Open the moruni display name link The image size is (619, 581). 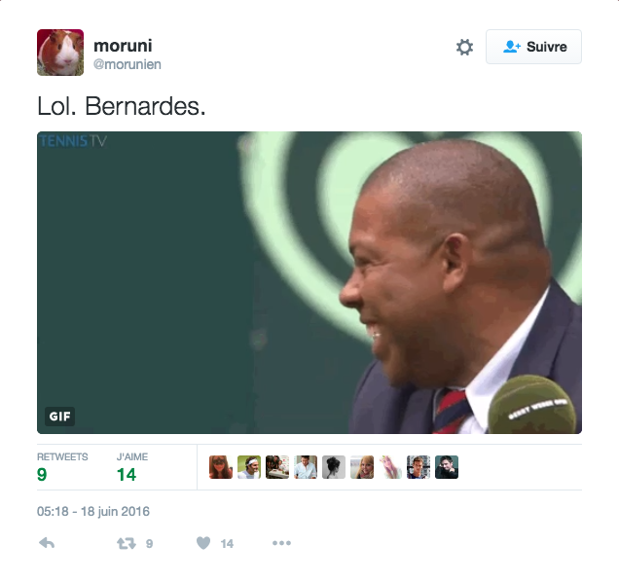(x=123, y=46)
